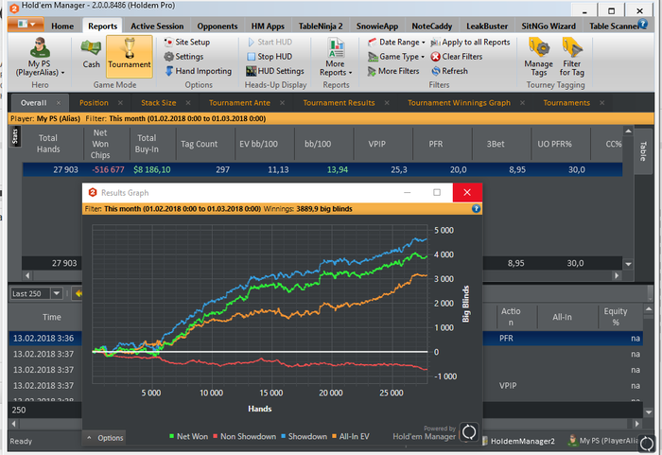Open More Filters
The height and width of the screenshot is (455, 662).
[x=393, y=71]
